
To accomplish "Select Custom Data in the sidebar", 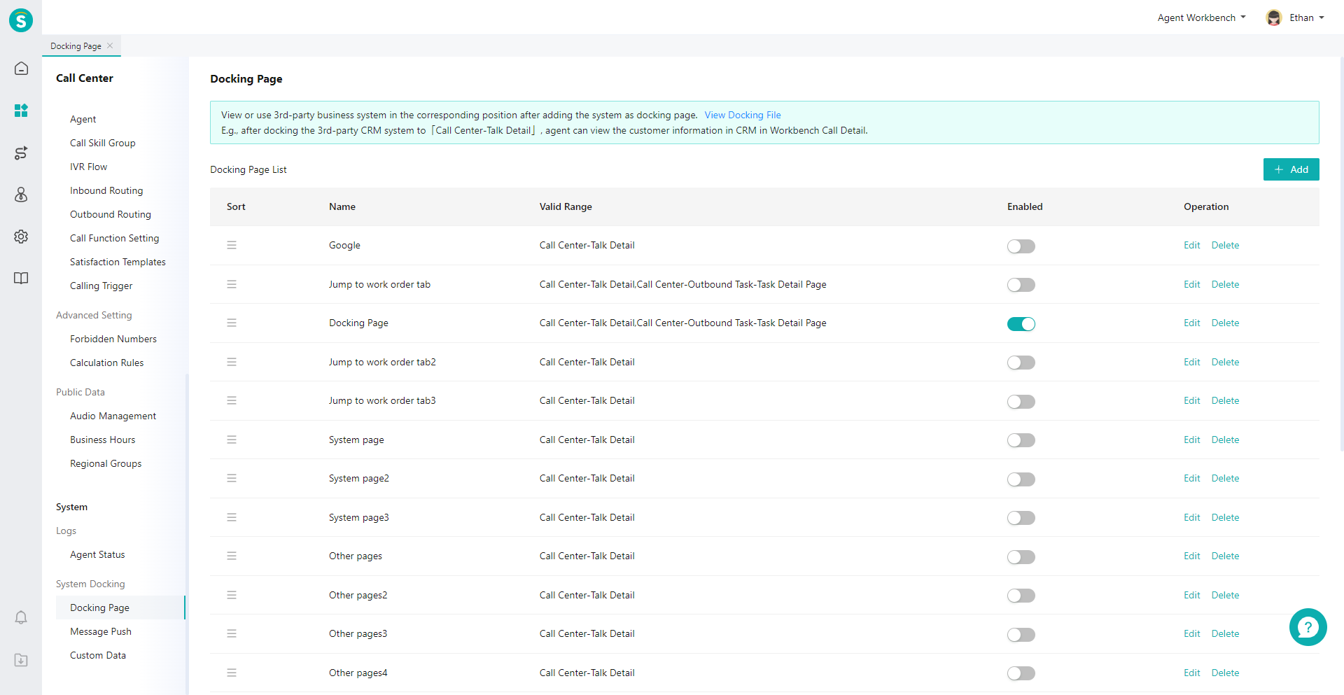I will [x=98, y=655].
